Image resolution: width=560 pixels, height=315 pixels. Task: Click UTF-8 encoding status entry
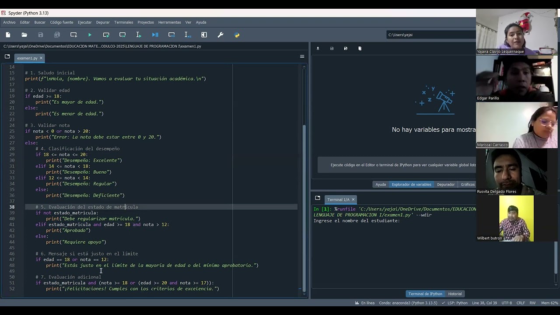click(x=506, y=303)
